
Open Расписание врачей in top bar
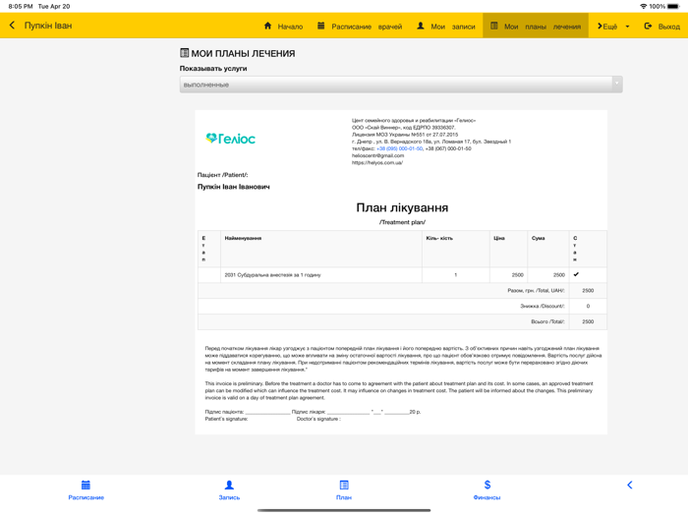click(x=359, y=27)
